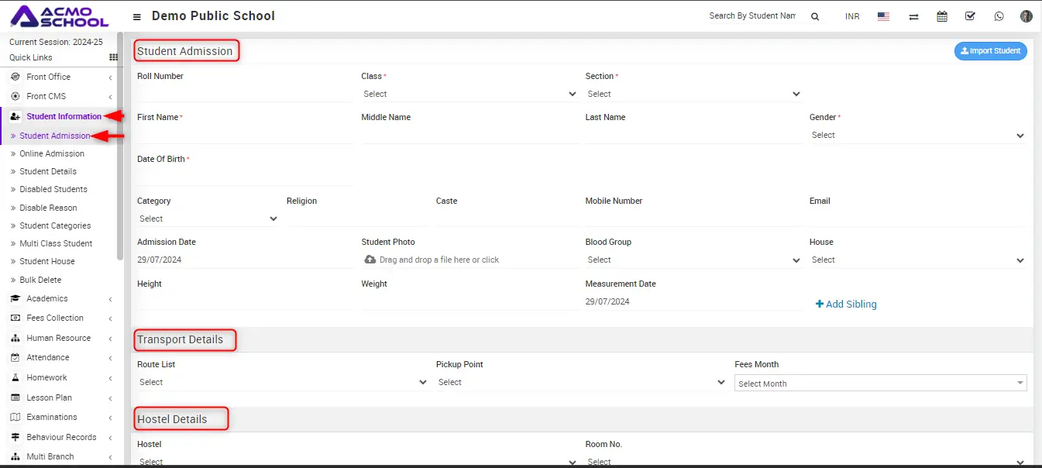Click the switch arrows icon
The width and height of the screenshot is (1042, 468).
[914, 16]
